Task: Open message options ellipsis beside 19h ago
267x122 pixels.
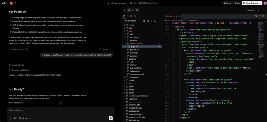Action: 111,49
